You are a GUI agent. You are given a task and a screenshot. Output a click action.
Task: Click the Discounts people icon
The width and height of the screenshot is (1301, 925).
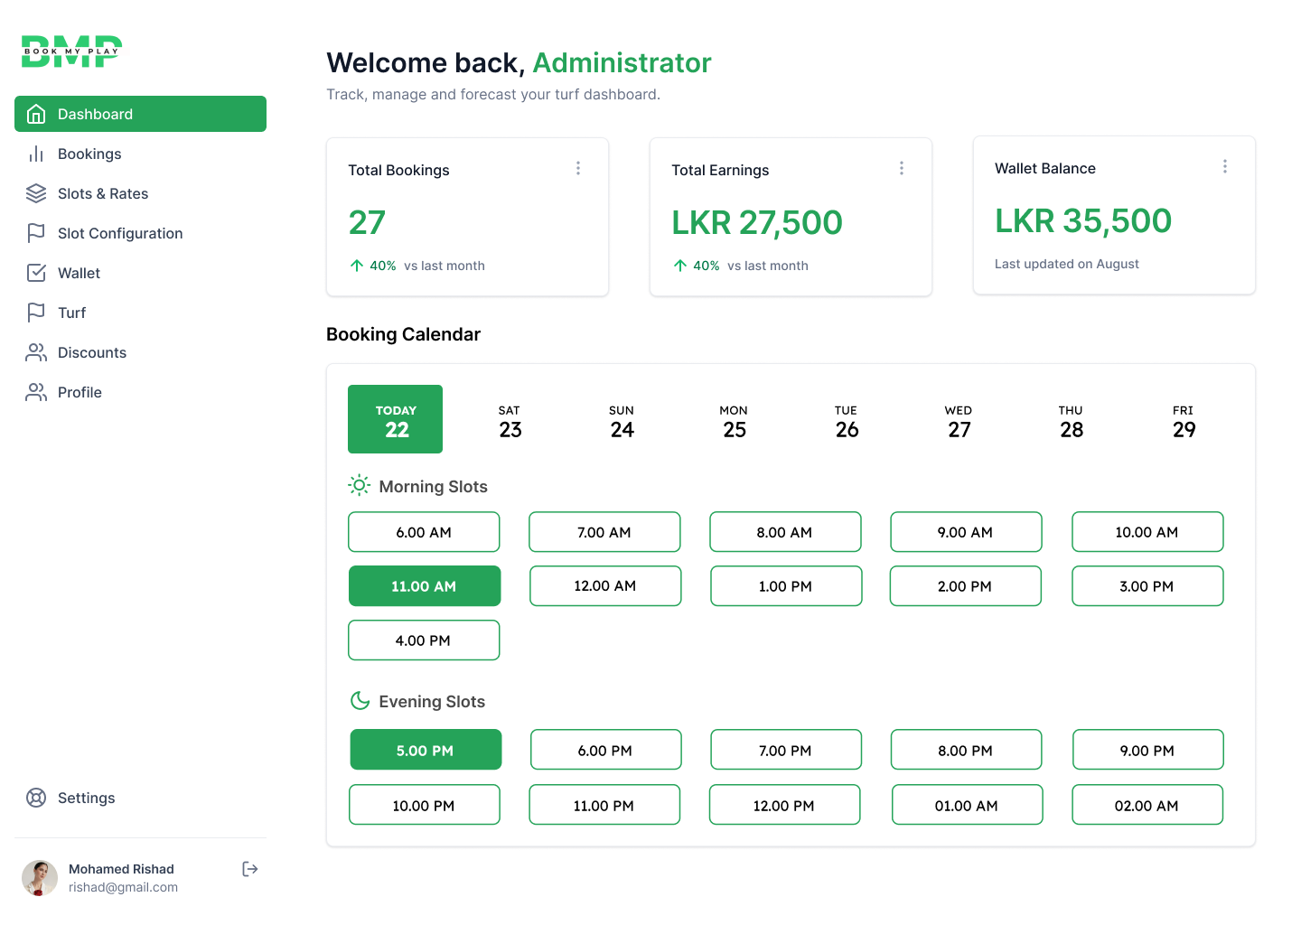click(x=36, y=352)
